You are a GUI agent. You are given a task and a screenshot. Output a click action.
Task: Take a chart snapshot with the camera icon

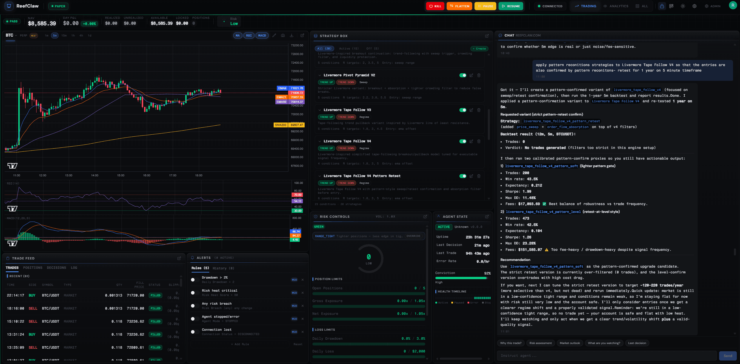click(x=283, y=35)
